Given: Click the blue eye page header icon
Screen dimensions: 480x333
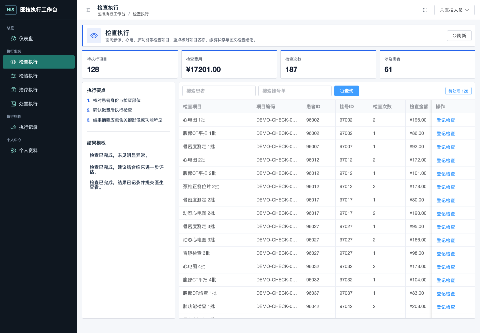Looking at the screenshot, I should [94, 36].
